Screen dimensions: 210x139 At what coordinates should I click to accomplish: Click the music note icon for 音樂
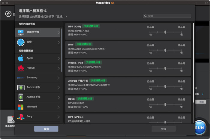(21, 42)
